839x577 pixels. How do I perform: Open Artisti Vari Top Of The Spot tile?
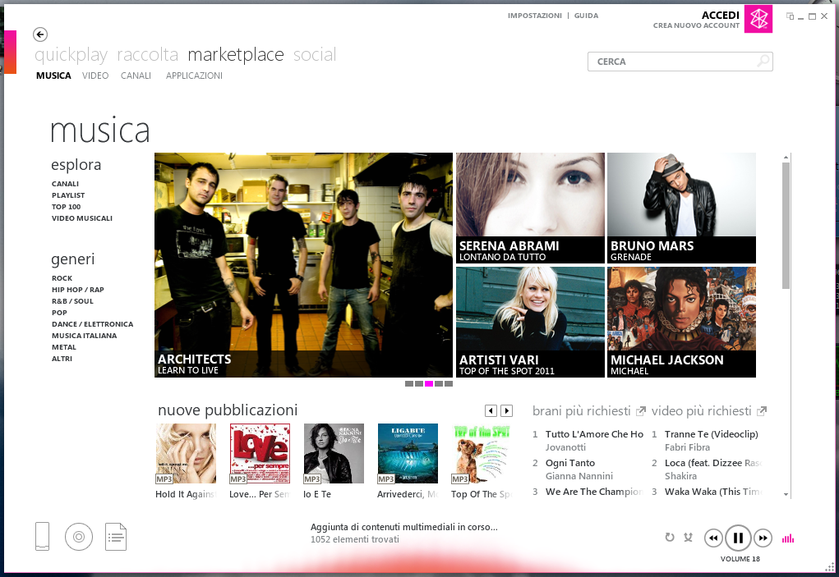tap(530, 323)
